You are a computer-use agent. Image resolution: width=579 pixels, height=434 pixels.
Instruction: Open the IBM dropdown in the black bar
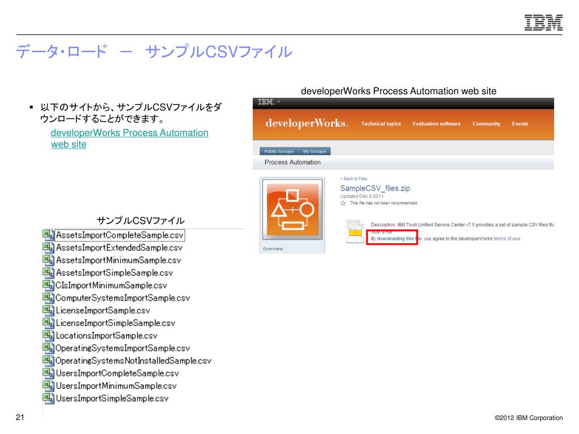tap(269, 102)
